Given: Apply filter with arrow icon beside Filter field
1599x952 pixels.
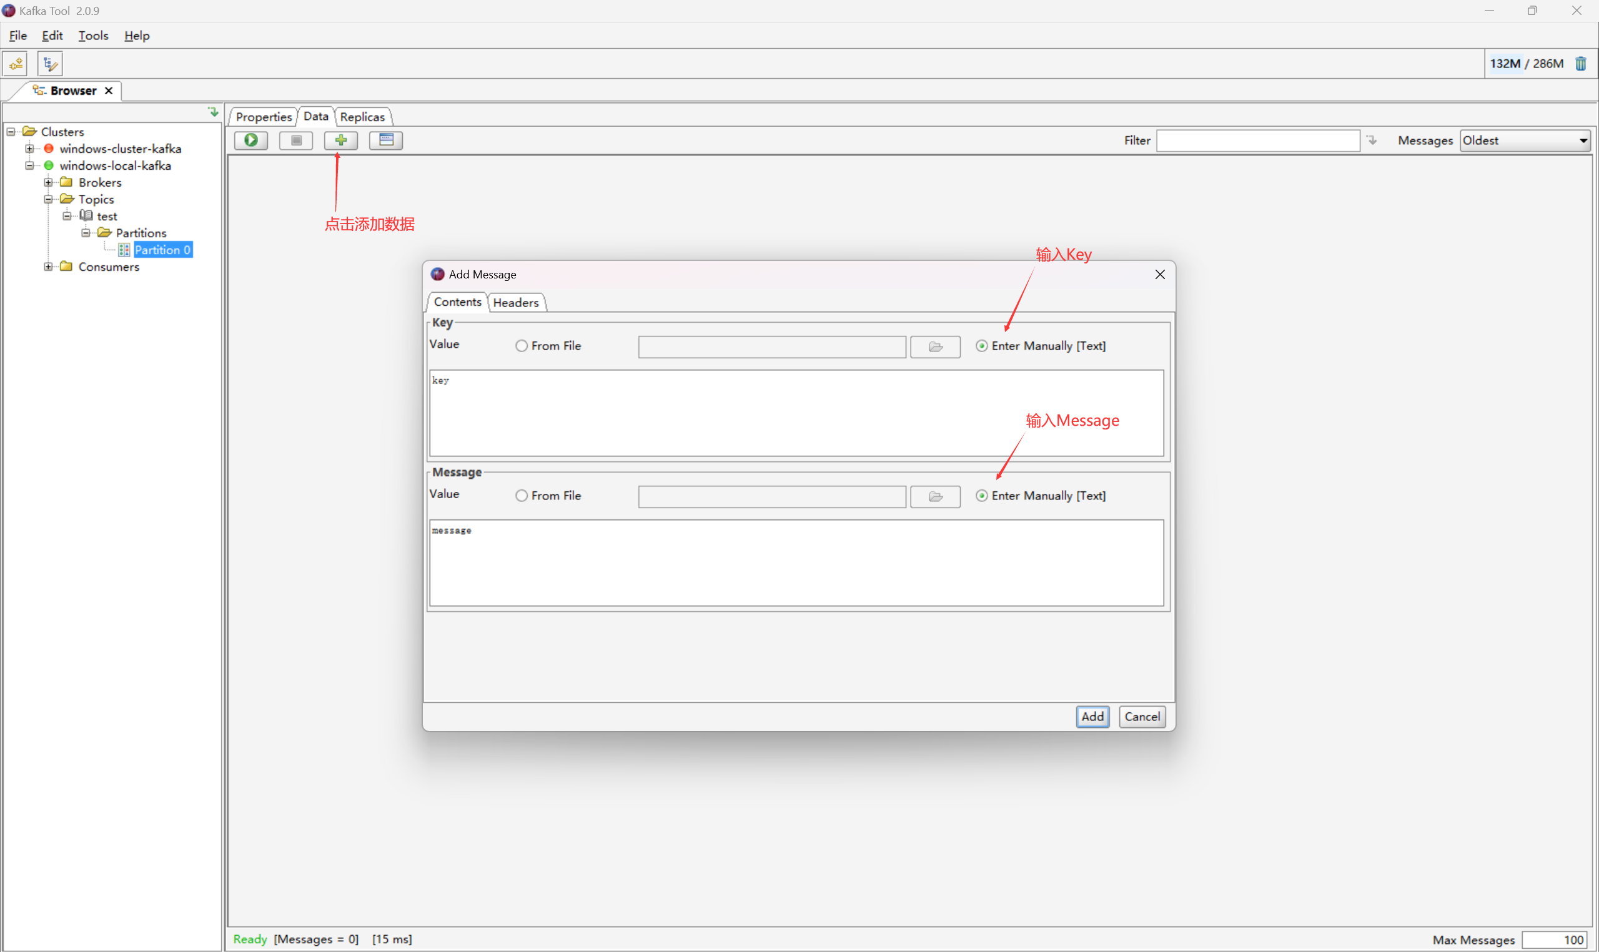Looking at the screenshot, I should click(x=1372, y=140).
